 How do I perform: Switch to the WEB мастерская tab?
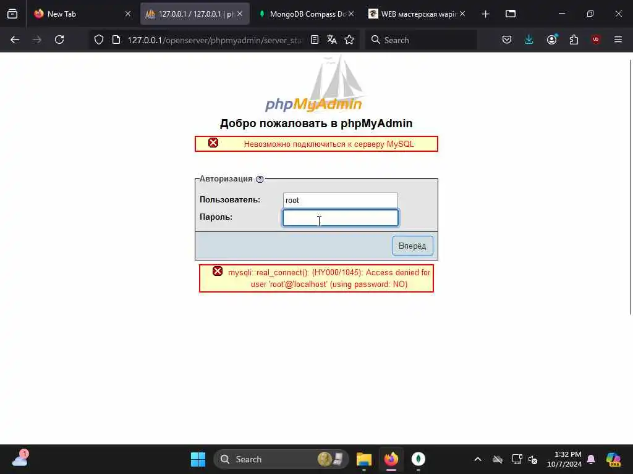(418, 14)
